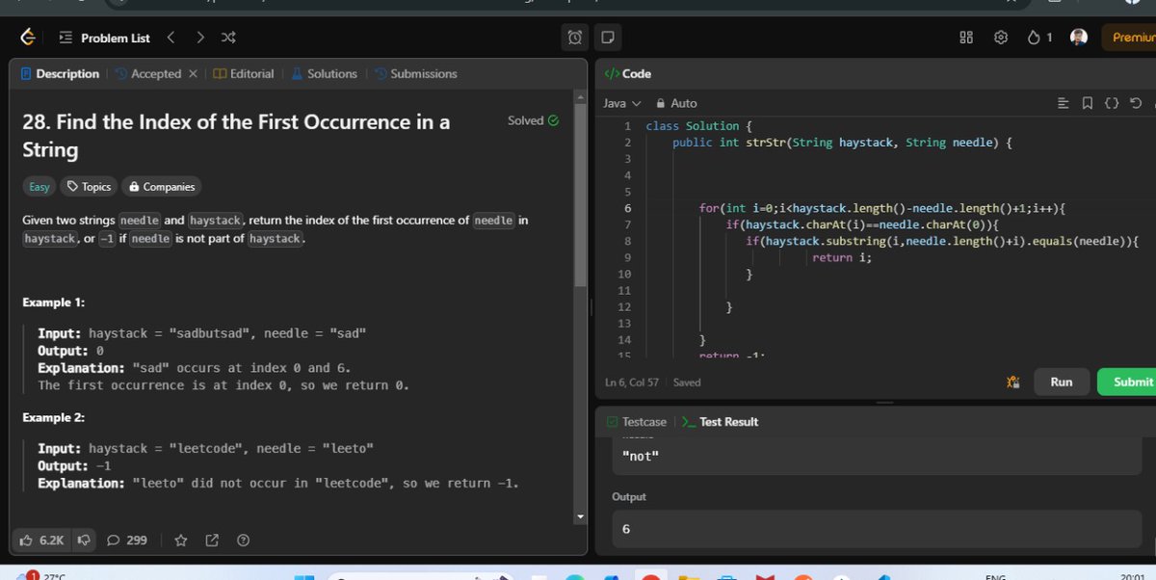Screen dimensions: 1156x580
Task: Open the notes sticky-note icon
Action: click(x=607, y=38)
